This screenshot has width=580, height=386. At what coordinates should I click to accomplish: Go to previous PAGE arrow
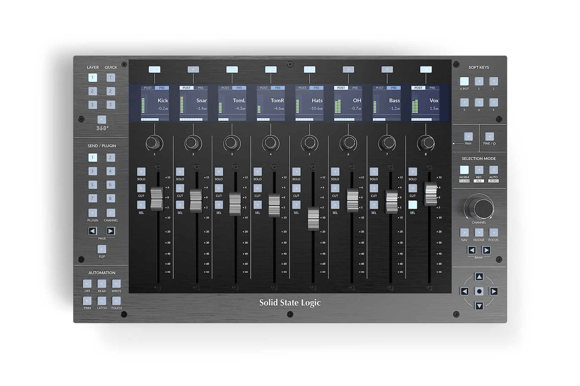[x=92, y=231]
